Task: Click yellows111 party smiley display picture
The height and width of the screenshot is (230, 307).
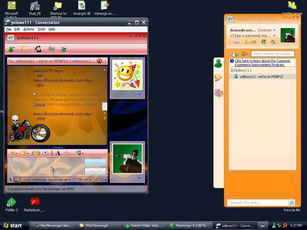Action: [x=127, y=75]
